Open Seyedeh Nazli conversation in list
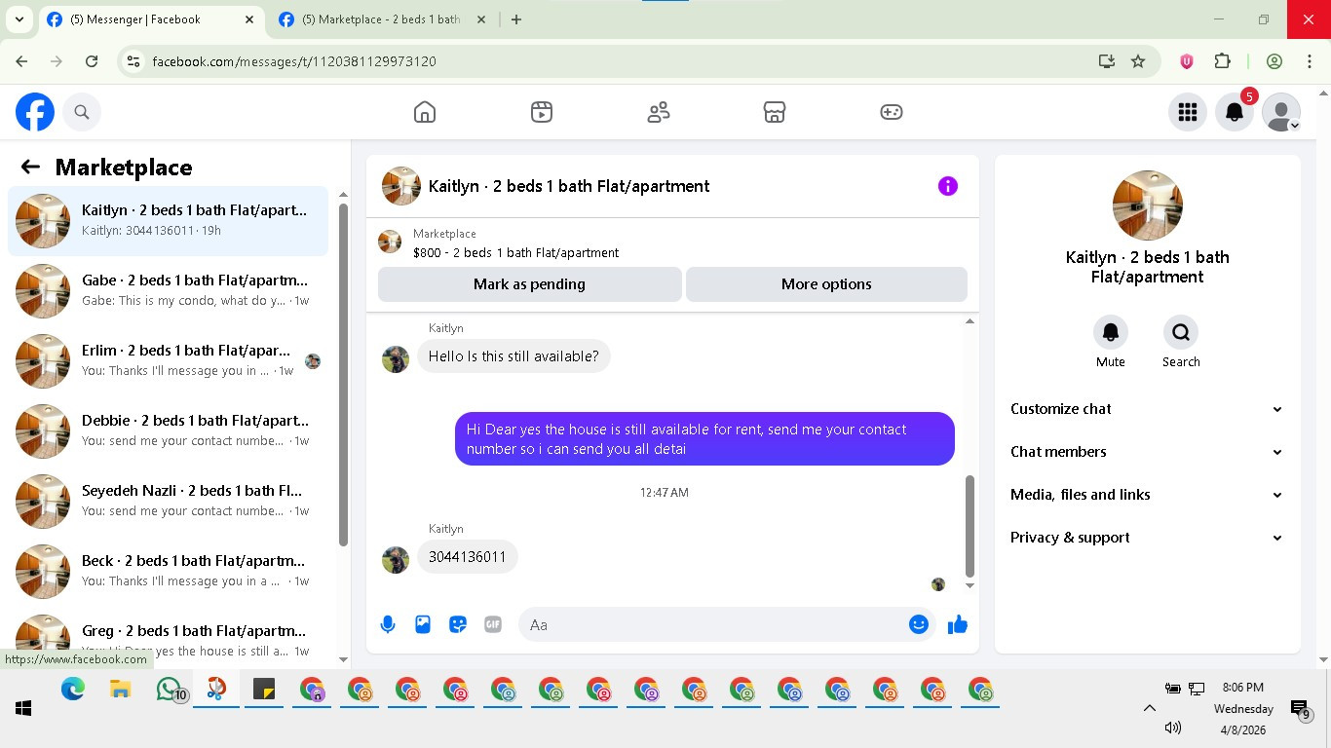The image size is (1331, 748). (169, 502)
